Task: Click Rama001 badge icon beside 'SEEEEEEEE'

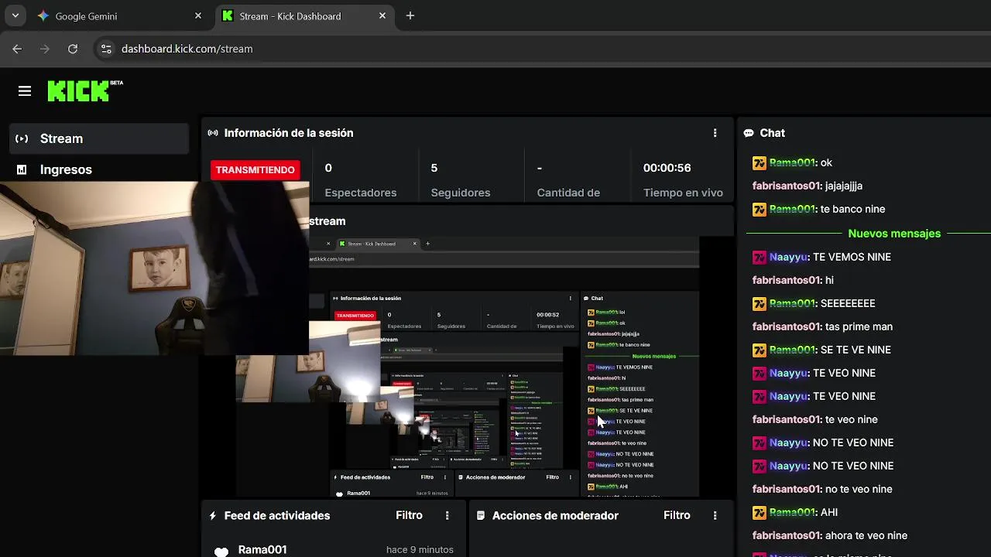Action: 760,303
